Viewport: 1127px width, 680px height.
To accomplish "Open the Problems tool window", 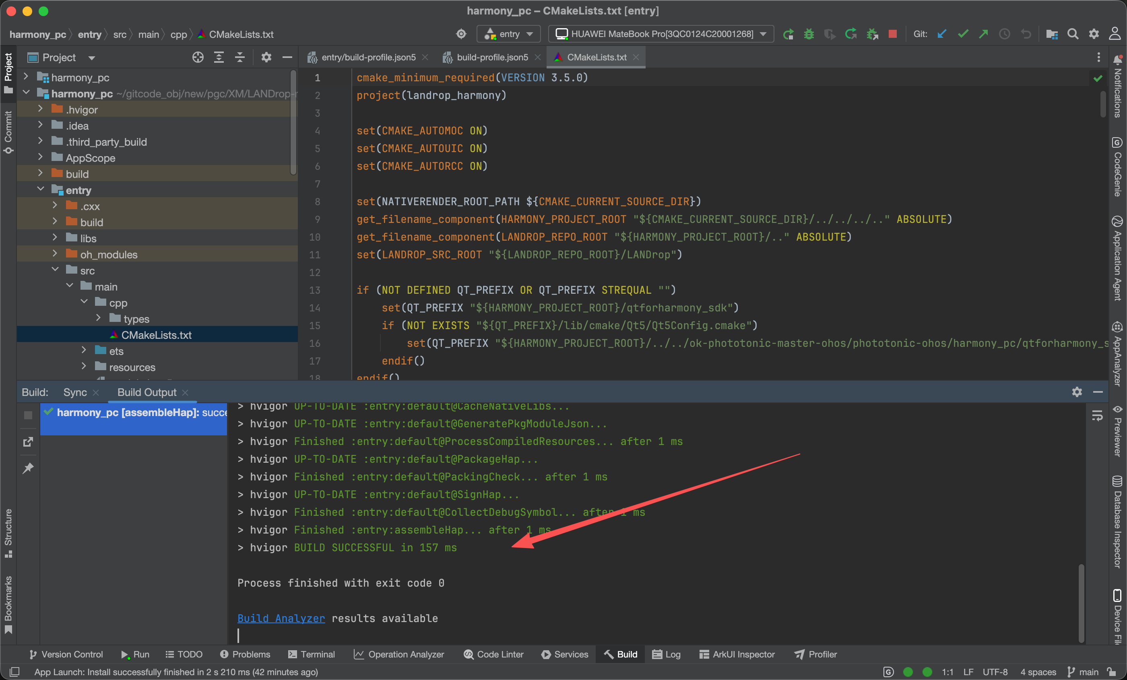I will coord(245,654).
